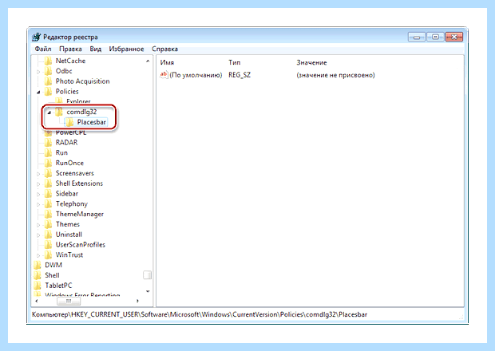Click the tree horizontal scrollbar thumb

point(69,302)
